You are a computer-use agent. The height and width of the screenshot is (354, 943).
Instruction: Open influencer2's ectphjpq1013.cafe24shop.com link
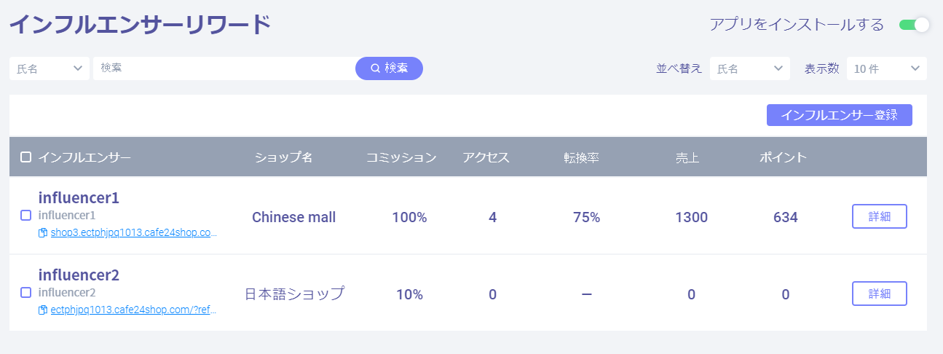pyautogui.click(x=134, y=310)
